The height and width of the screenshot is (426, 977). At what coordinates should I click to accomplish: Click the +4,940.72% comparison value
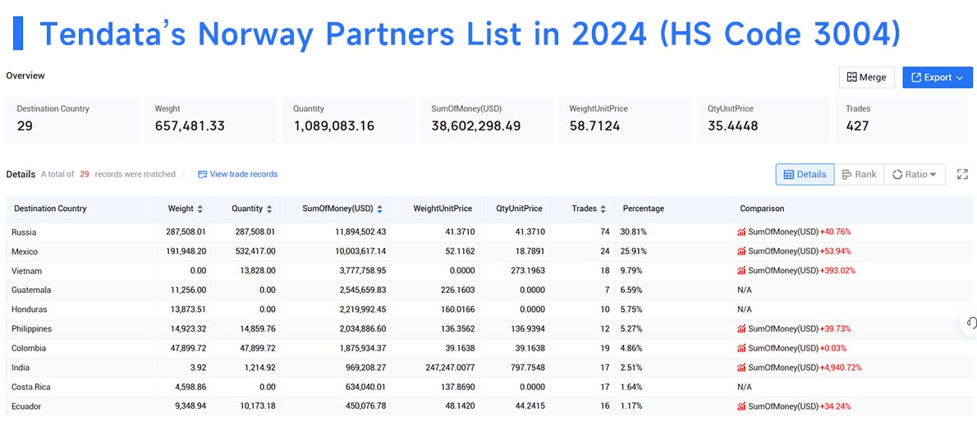pos(841,368)
